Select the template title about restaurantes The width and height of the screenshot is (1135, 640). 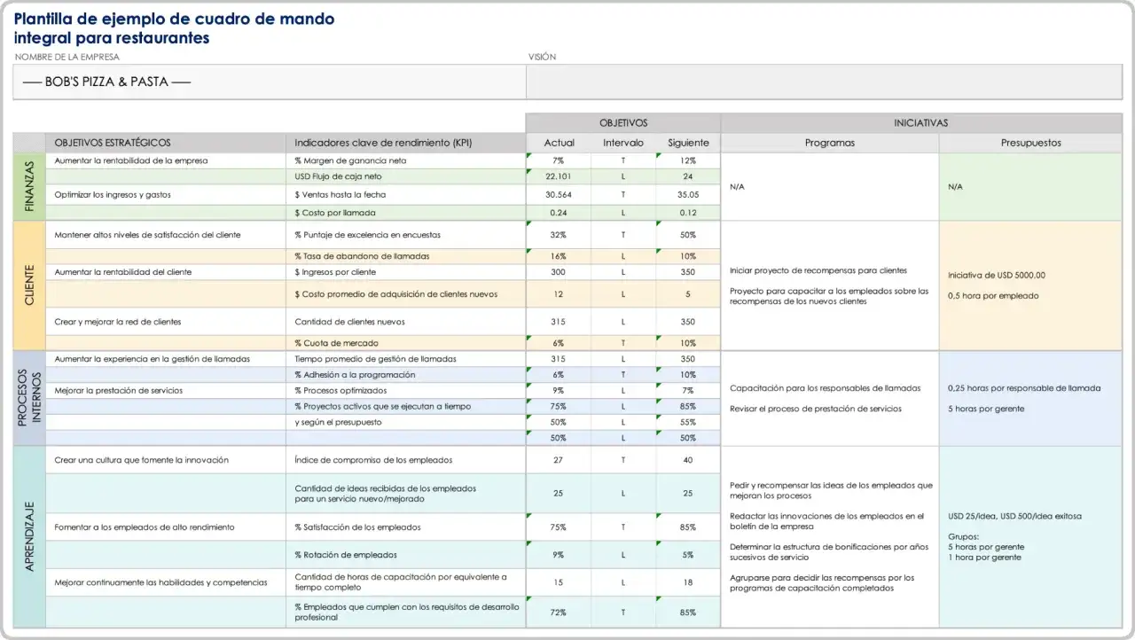coord(175,28)
